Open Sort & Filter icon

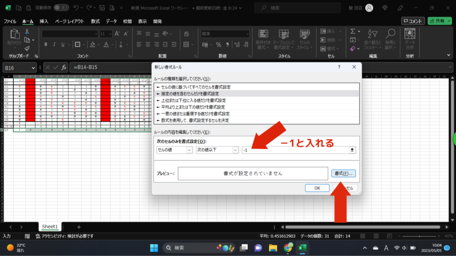click(x=373, y=39)
